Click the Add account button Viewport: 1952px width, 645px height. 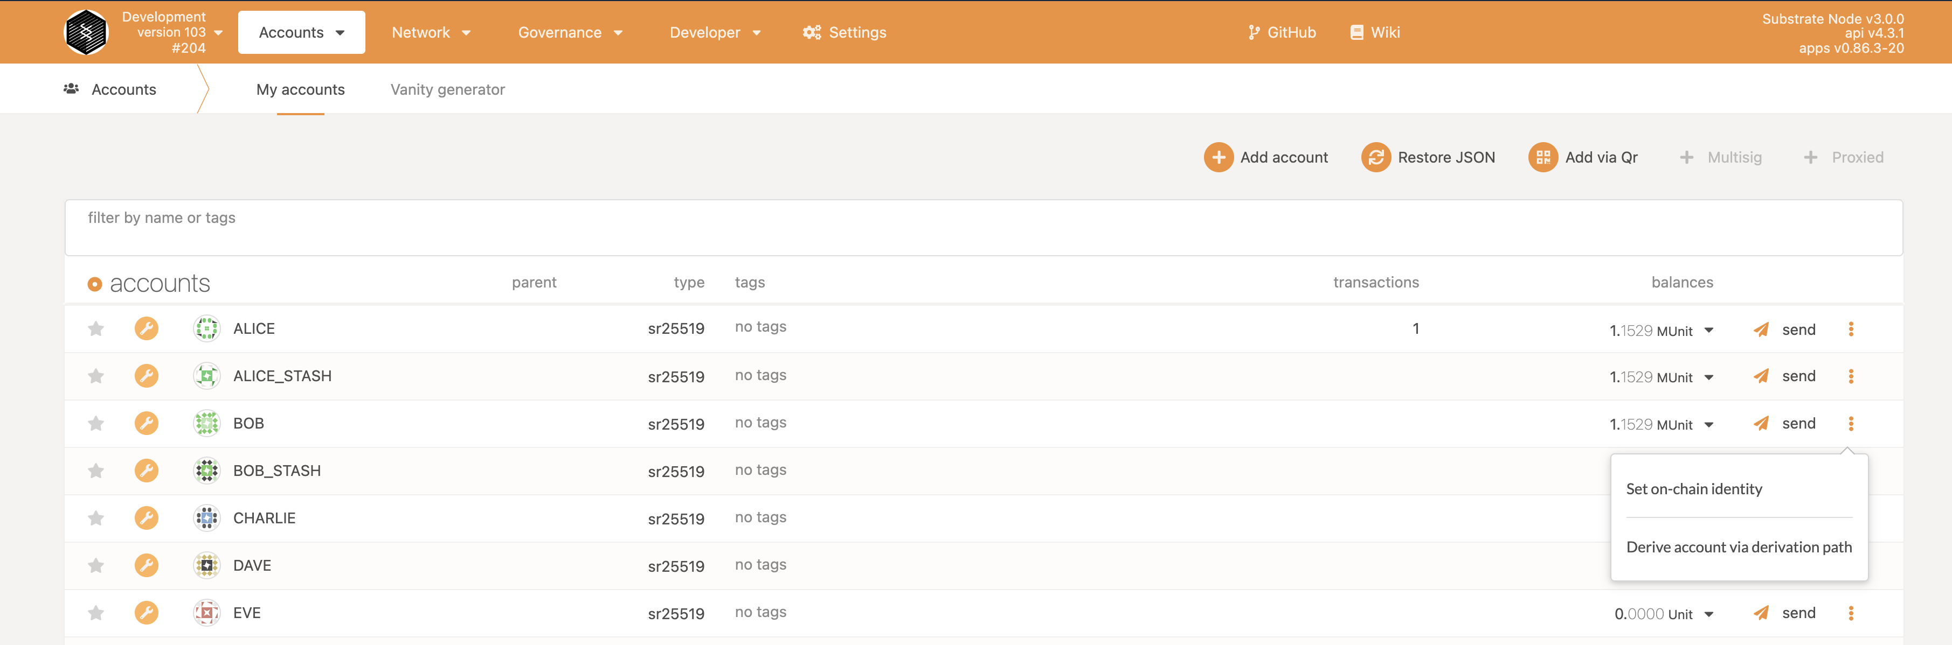(x=1265, y=157)
